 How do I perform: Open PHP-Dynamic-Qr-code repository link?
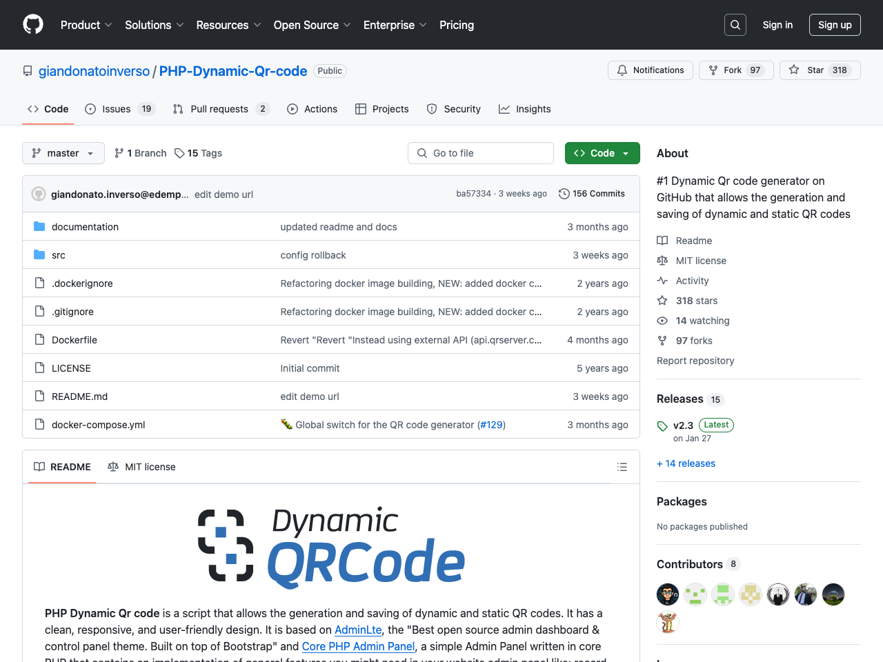point(233,71)
